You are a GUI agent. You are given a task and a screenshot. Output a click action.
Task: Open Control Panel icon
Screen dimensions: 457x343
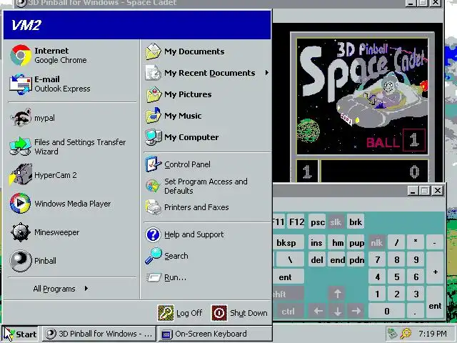click(154, 164)
